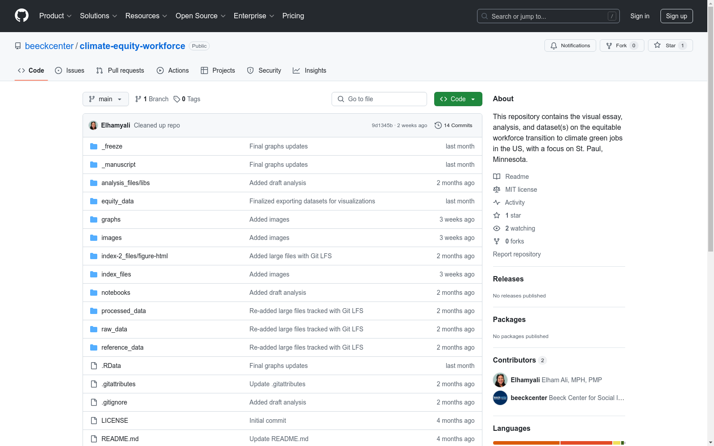Click the .RData file icon
The height and width of the screenshot is (446, 714).
[94, 366]
